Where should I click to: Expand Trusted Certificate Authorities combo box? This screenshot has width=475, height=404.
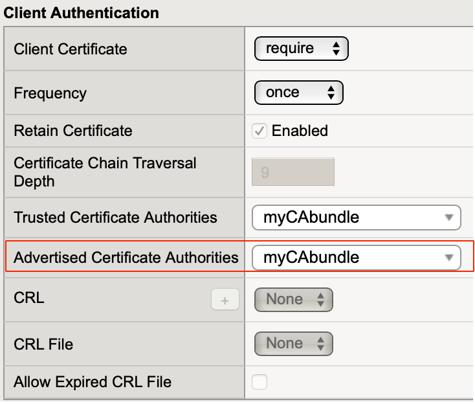(x=356, y=218)
